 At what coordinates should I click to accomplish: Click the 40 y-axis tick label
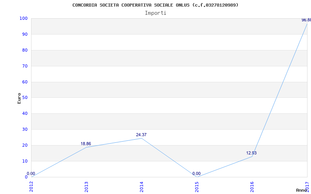pyautogui.click(x=24, y=113)
